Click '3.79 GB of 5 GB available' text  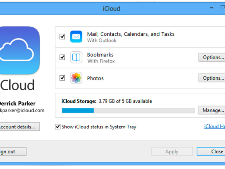click(x=125, y=101)
